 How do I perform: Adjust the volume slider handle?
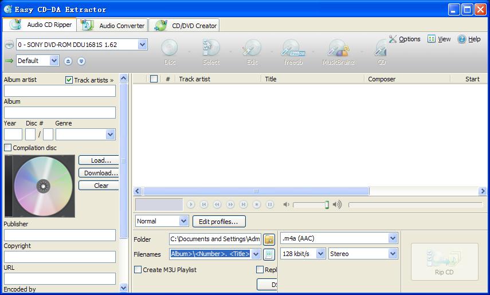(327, 204)
